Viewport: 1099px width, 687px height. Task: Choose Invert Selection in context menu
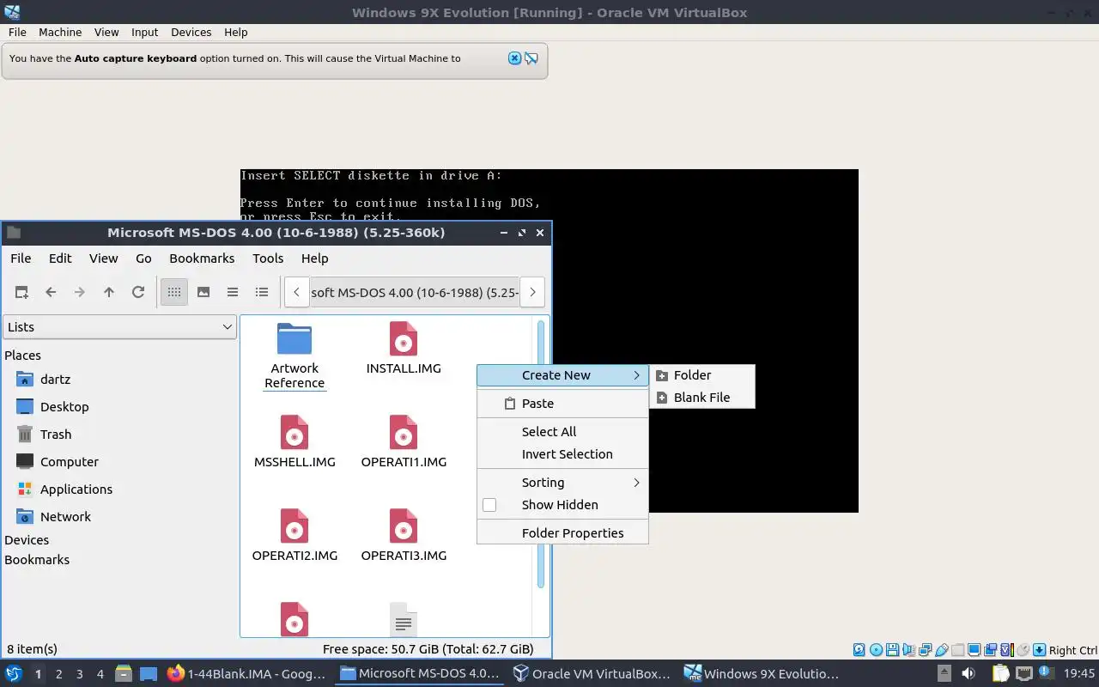(x=562, y=454)
